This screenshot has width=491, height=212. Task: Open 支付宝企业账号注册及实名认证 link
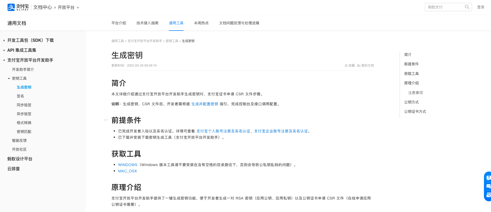coord(281,131)
